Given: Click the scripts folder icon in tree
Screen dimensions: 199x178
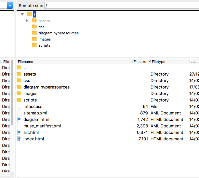Looking at the screenshot, I should coord(34,45).
